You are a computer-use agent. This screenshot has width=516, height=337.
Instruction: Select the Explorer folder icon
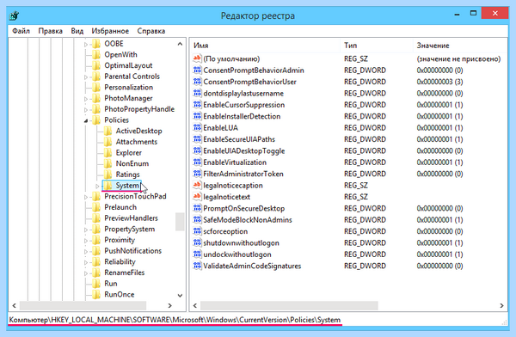pos(107,153)
